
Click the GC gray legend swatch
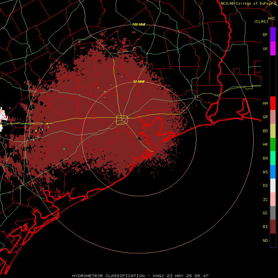click(273, 213)
